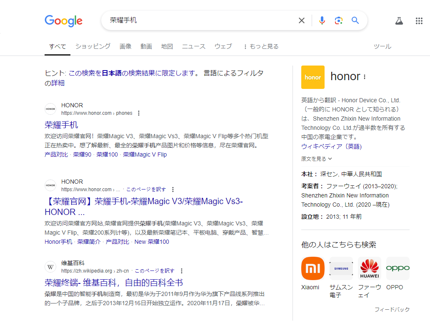Screen dimensions: 430x321
Task: Expand 原文を見る original text
Action: pyautogui.click(x=317, y=159)
